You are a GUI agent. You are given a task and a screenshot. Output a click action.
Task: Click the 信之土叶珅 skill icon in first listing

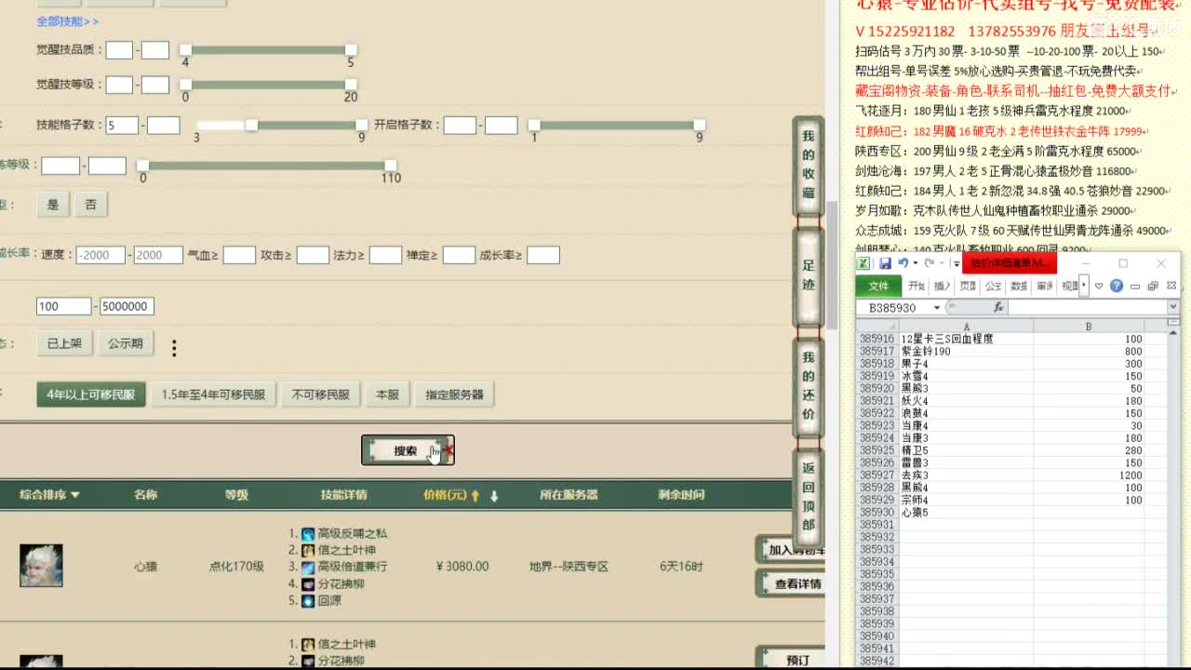point(308,551)
